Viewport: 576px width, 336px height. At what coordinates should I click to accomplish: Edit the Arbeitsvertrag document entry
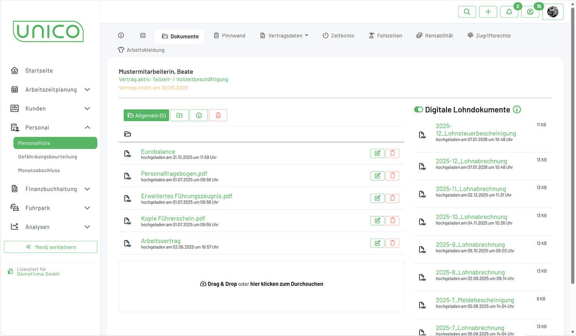(x=377, y=243)
